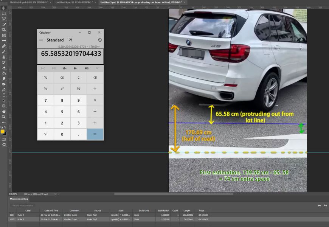Viewport: 329px width, 227px height.
Task: Select the Pen tool
Action: click(x=4, y=90)
